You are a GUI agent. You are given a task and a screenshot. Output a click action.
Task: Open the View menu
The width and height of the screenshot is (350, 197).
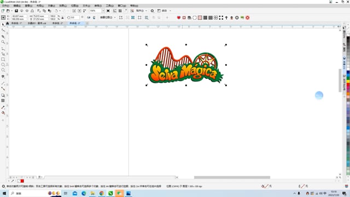tap(28, 5)
